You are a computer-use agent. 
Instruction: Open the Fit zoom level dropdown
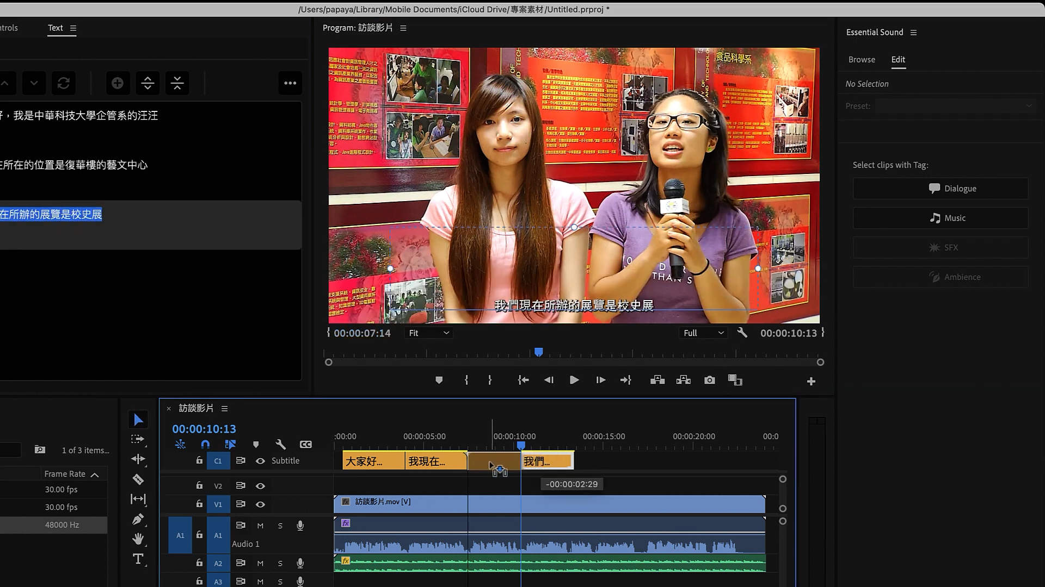429,333
